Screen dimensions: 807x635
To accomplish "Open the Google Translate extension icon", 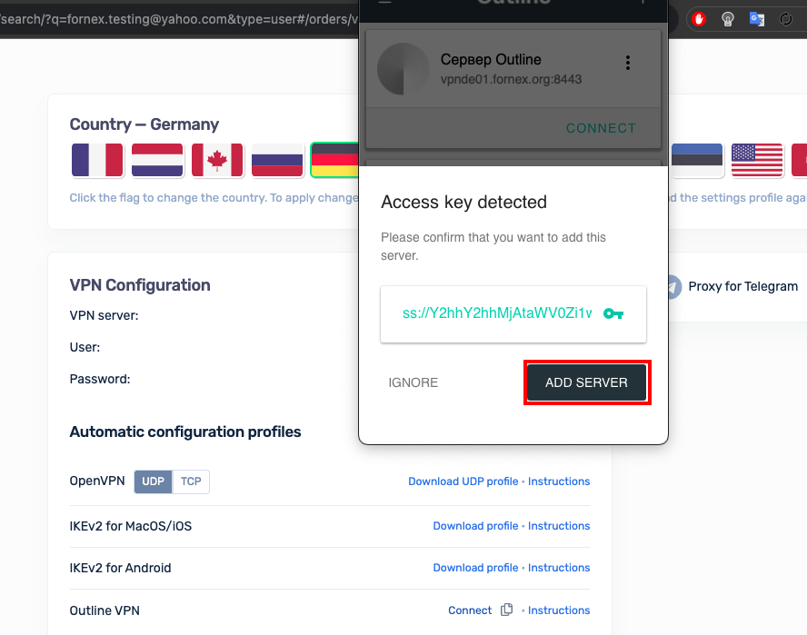I will pos(756,20).
